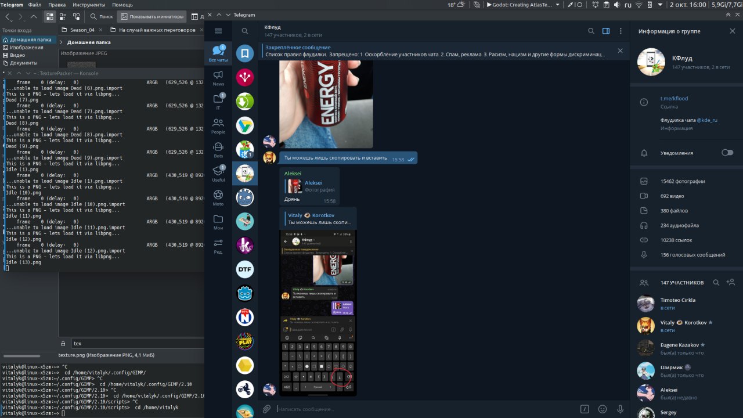
Task: Click the search icon in the Telegram chat list
Action: pyautogui.click(x=245, y=31)
